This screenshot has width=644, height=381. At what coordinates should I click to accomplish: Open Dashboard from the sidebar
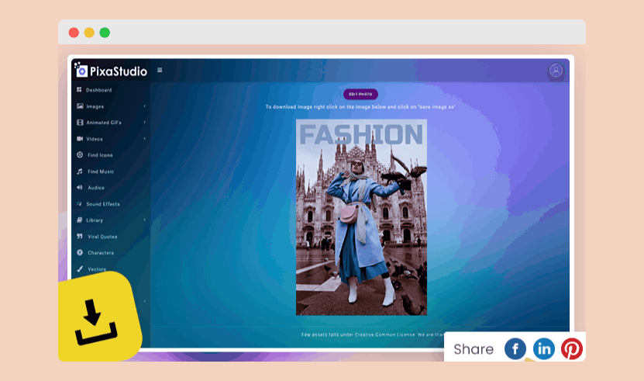(98, 90)
